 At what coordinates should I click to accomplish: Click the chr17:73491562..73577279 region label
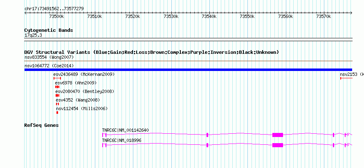[x=54, y=9]
